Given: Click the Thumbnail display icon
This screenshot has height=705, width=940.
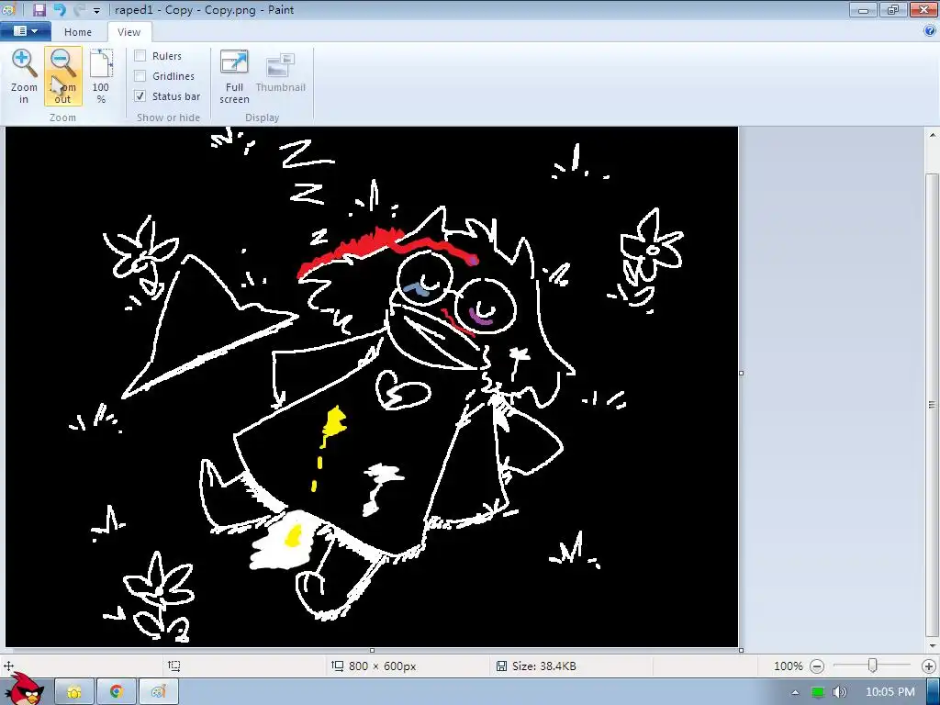Looking at the screenshot, I should click(280, 65).
